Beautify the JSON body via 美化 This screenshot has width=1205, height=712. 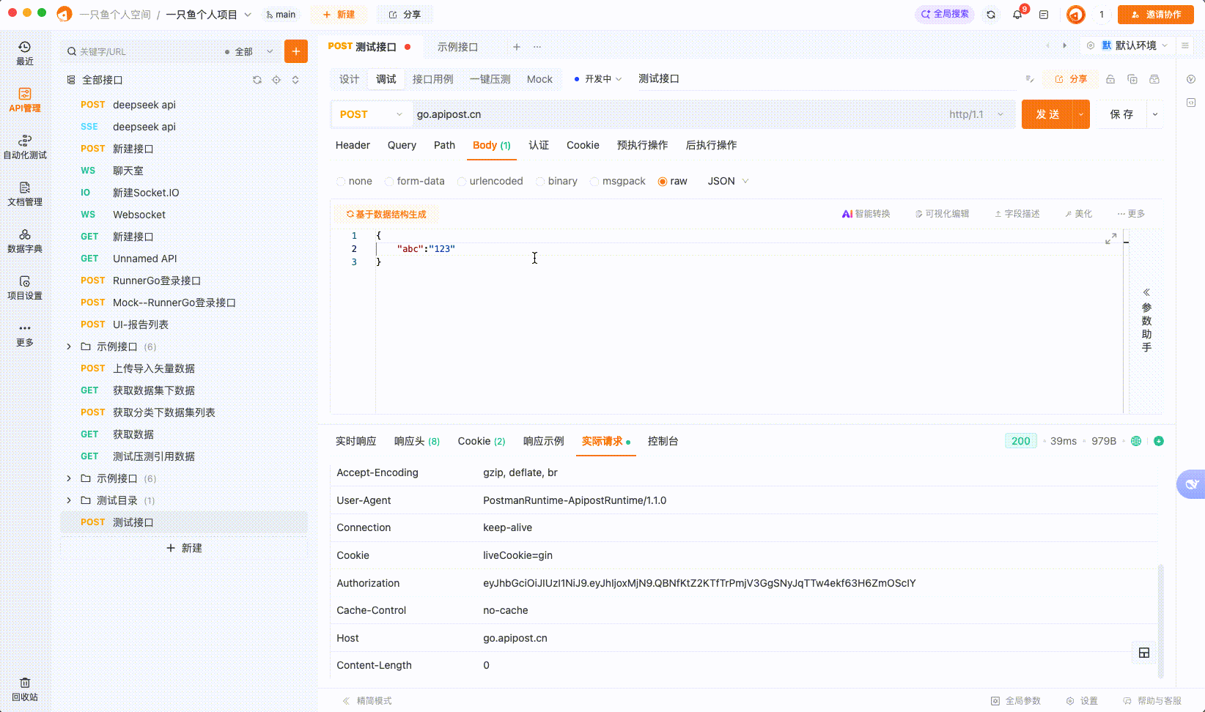(1077, 213)
